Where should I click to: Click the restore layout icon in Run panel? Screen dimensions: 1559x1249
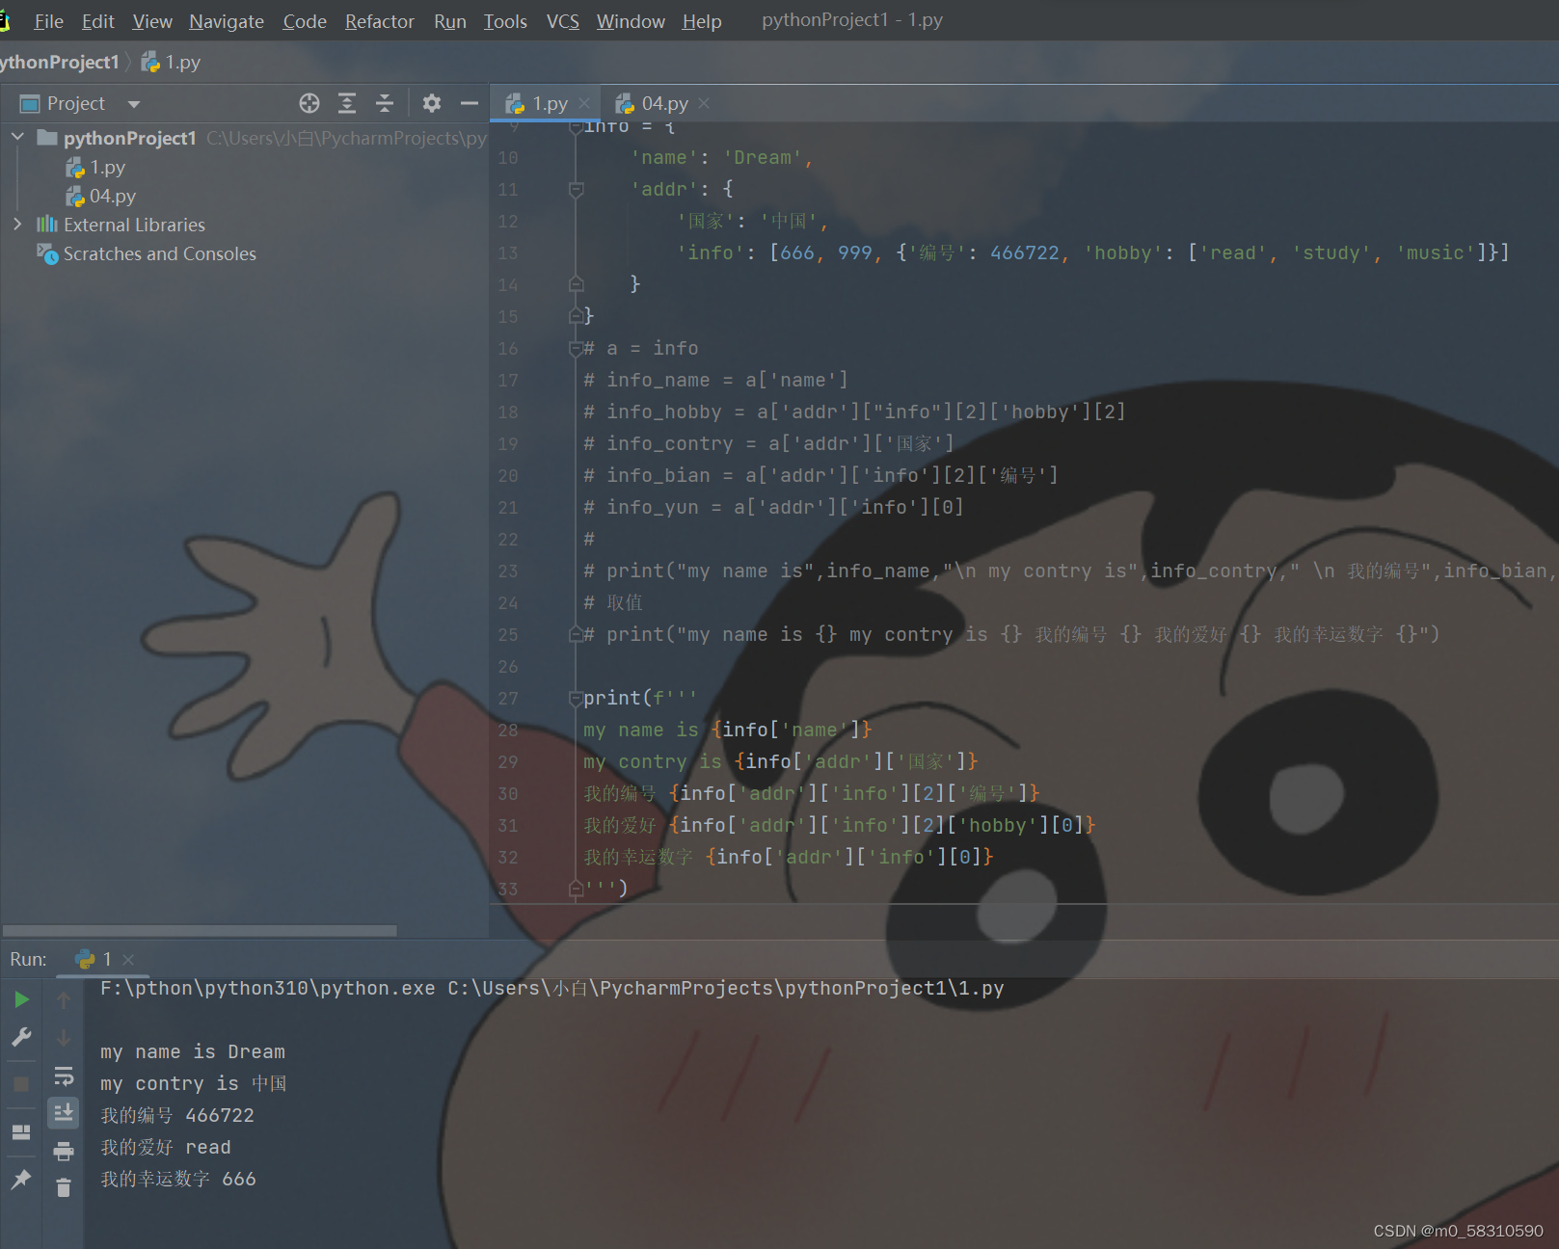point(21,1132)
